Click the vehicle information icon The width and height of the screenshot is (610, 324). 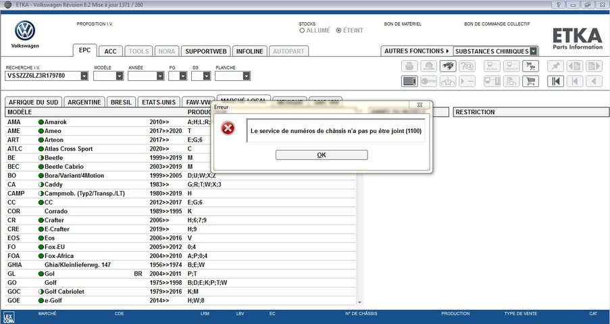pyautogui.click(x=448, y=81)
